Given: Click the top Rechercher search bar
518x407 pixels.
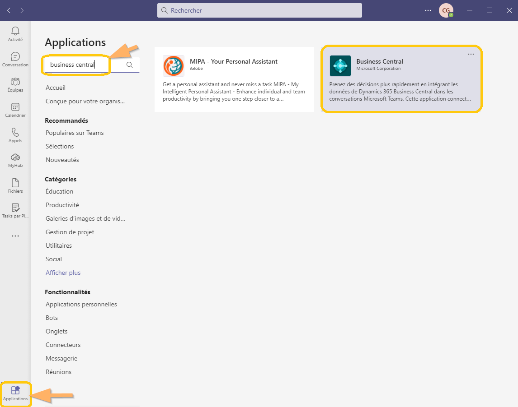Looking at the screenshot, I should 259,10.
